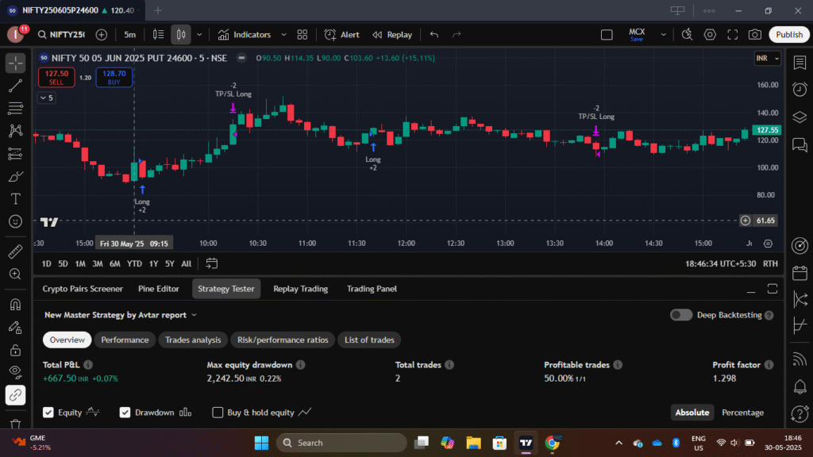
Task: Click the 127.50 SELL button
Action: (56, 77)
